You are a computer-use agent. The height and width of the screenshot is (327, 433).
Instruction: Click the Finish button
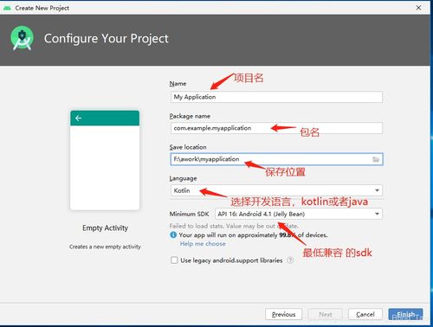405,314
